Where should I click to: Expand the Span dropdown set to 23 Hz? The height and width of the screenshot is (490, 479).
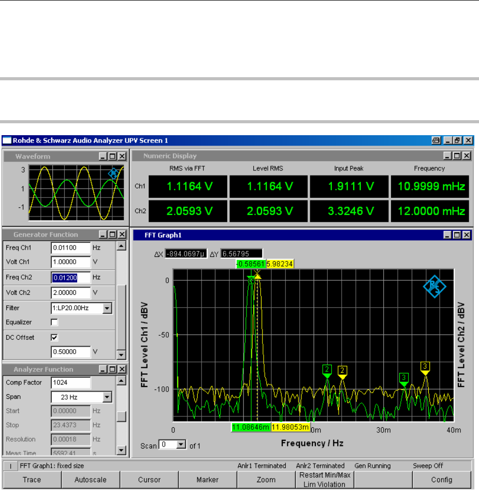coord(107,397)
